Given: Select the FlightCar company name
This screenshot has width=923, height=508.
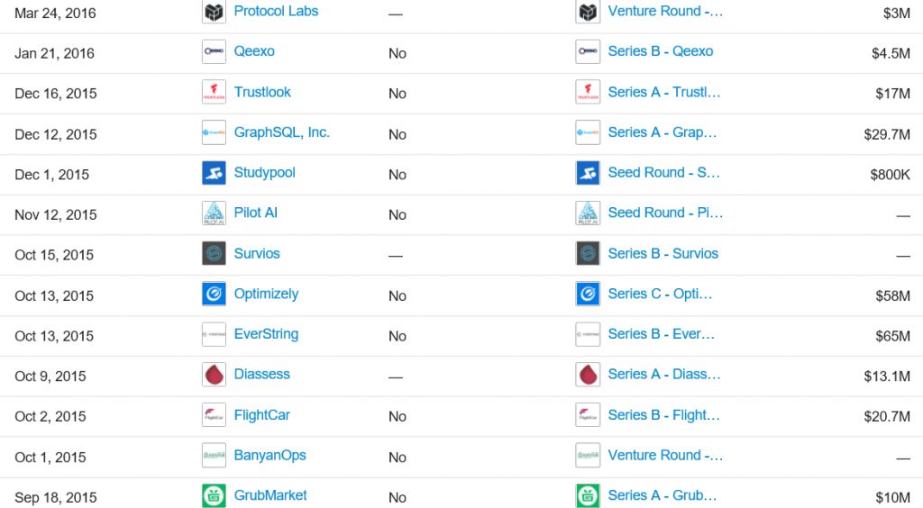Looking at the screenshot, I should [262, 415].
